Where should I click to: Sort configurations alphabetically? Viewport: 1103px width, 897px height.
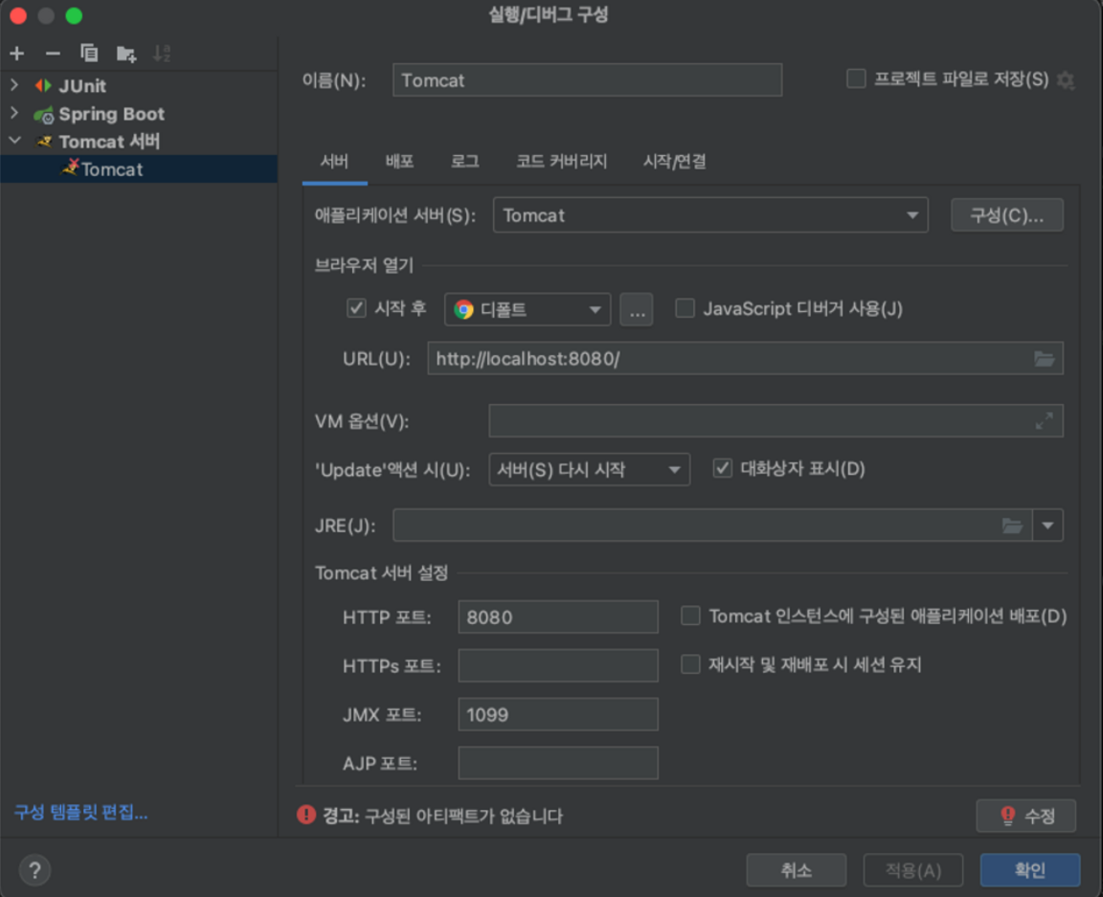(162, 54)
